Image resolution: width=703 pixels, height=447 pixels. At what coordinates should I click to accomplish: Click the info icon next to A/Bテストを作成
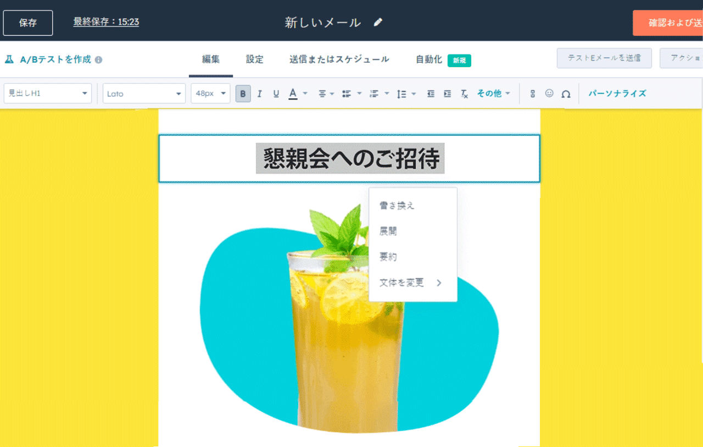[x=98, y=59]
